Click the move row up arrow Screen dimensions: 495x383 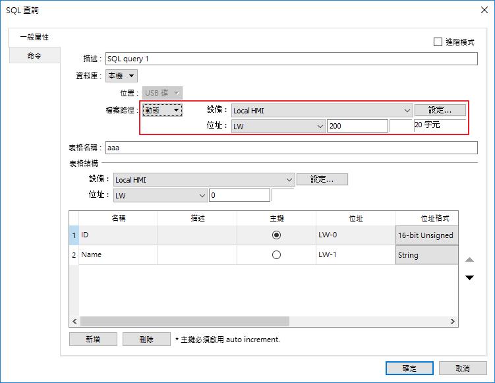470,260
